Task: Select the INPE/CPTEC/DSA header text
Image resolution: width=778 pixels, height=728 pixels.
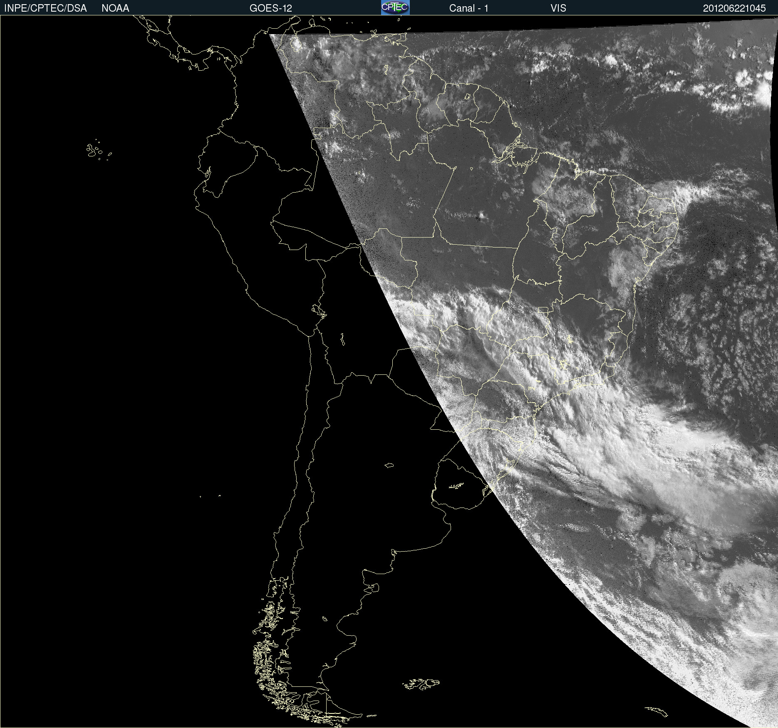Action: (x=45, y=8)
